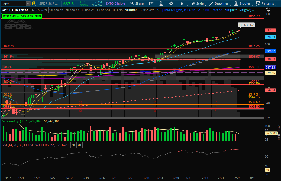
Task: Click the red 598.53 price level tag
Action: pos(270,59)
